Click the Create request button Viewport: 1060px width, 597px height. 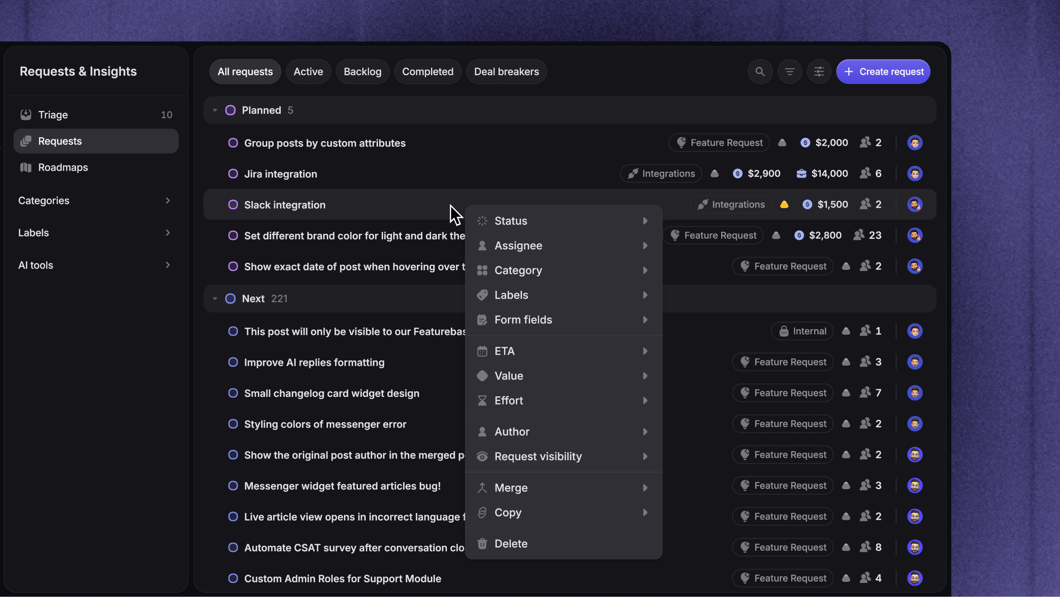click(x=883, y=71)
